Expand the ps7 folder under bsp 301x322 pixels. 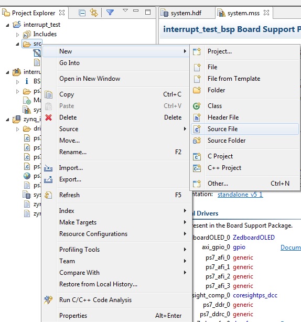[x=17, y=91]
